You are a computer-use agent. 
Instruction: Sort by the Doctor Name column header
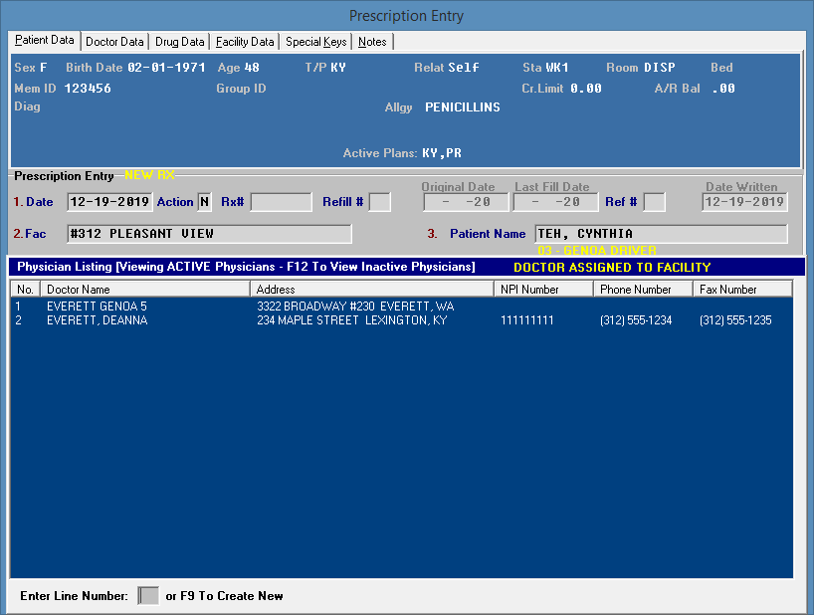[x=146, y=290]
